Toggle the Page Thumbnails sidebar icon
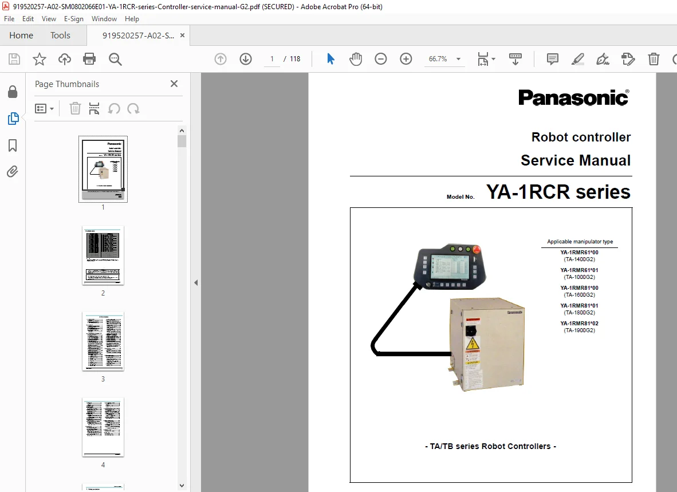 pyautogui.click(x=13, y=118)
